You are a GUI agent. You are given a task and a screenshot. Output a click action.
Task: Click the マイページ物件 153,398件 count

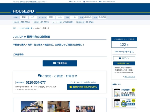[63, 22]
